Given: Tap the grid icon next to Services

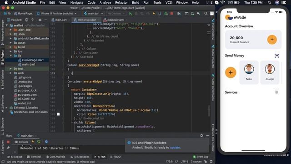Looking at the screenshot, I should coord(277,92).
